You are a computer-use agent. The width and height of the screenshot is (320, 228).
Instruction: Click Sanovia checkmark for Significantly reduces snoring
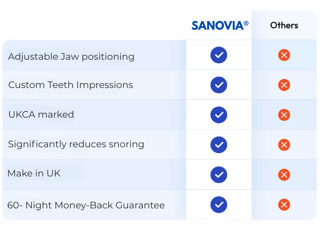[219, 145]
